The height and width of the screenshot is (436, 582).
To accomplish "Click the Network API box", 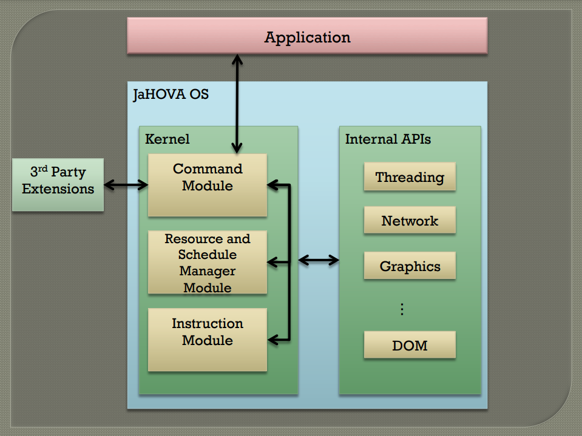I will 410,220.
